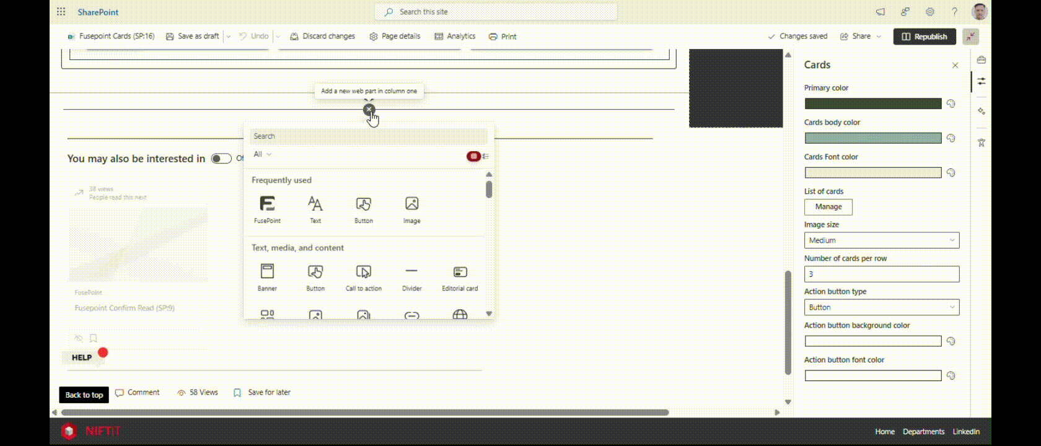Open Analytics in the command bar
The width and height of the screenshot is (1041, 446).
(455, 37)
